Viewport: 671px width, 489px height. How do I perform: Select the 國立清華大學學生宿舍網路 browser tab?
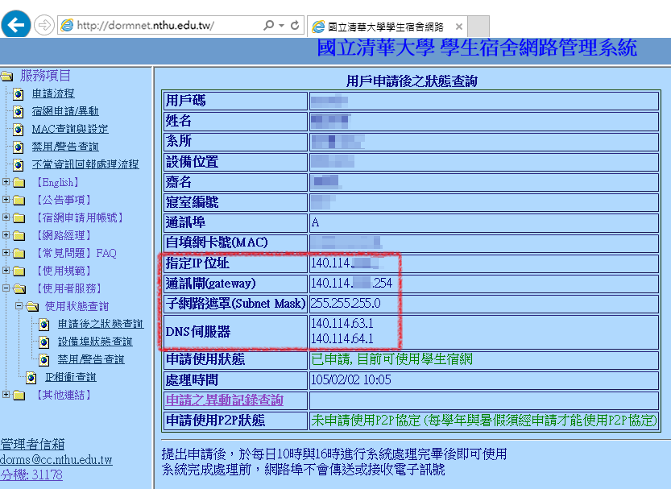[387, 27]
